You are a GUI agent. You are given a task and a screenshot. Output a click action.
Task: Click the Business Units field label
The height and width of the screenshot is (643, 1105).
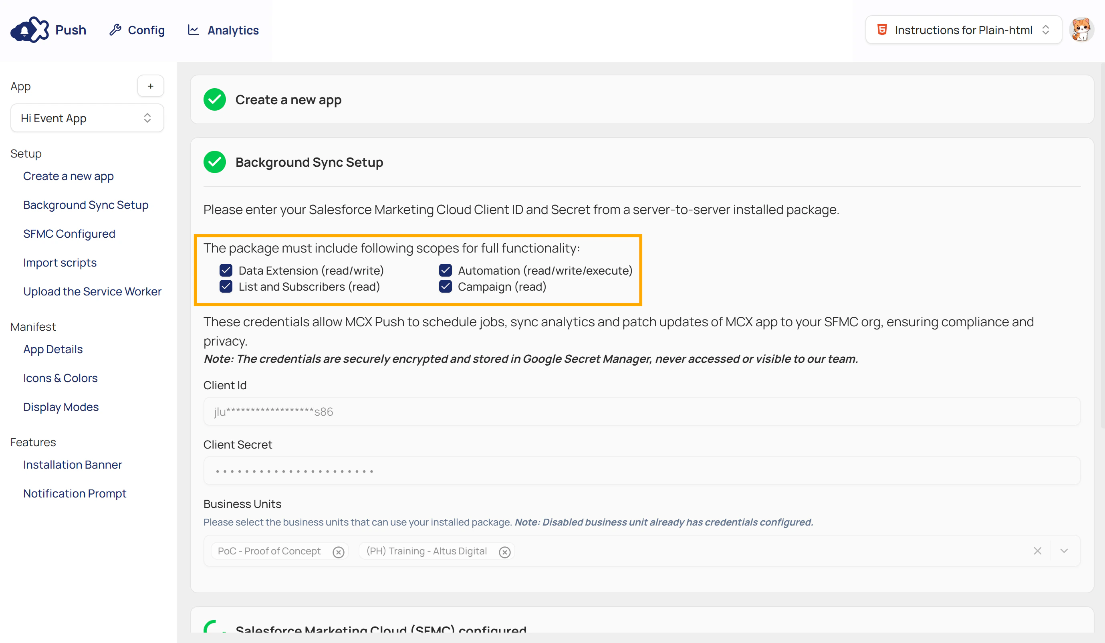[242, 503]
